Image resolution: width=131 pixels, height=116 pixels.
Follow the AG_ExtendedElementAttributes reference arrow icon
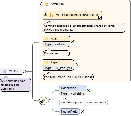click(x=100, y=18)
